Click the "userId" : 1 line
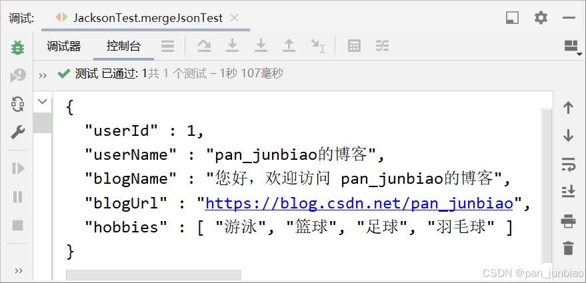 [144, 131]
